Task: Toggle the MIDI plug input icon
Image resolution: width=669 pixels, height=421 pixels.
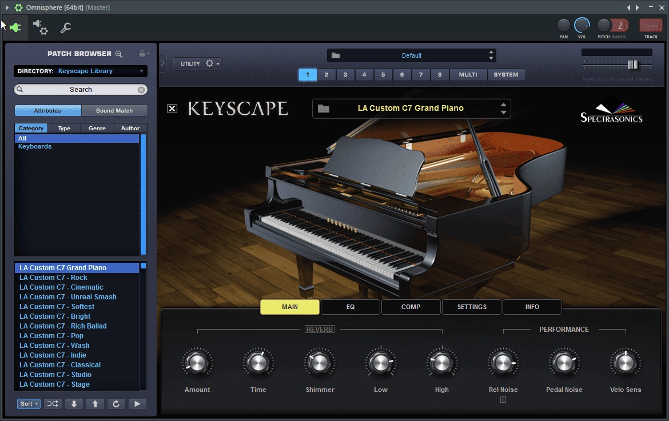Action: 15,27
